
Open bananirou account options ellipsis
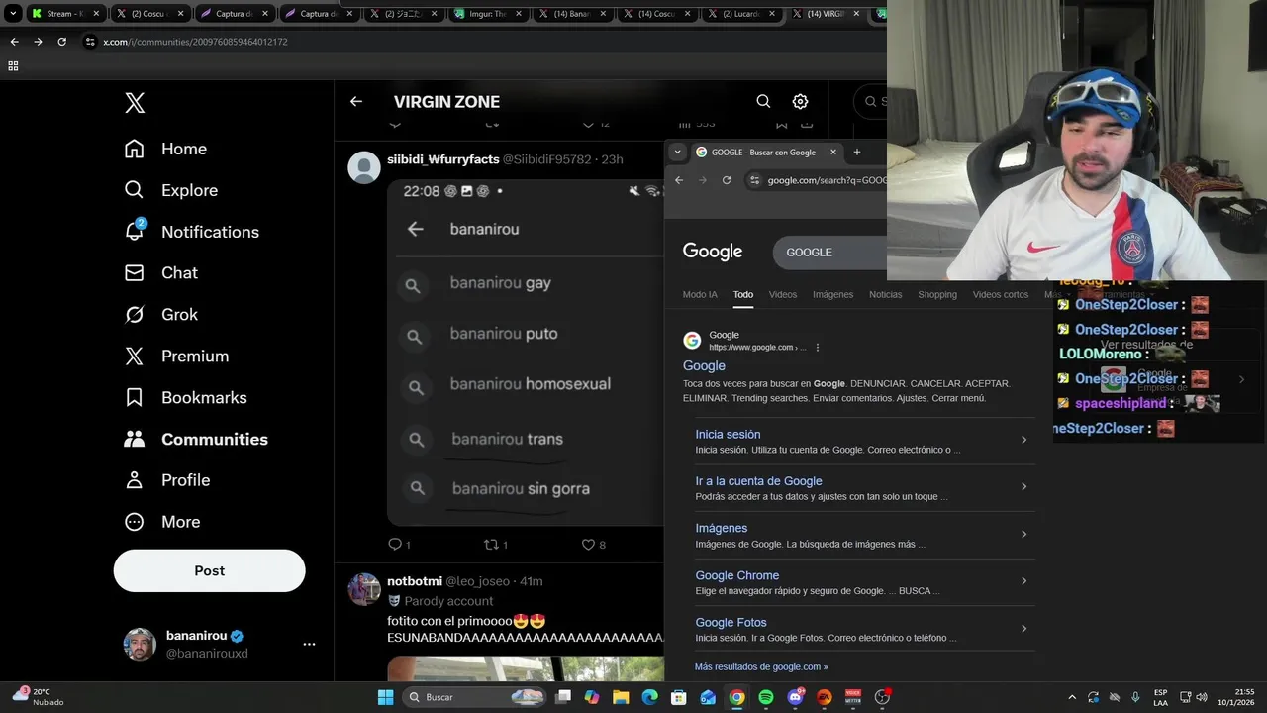click(309, 644)
